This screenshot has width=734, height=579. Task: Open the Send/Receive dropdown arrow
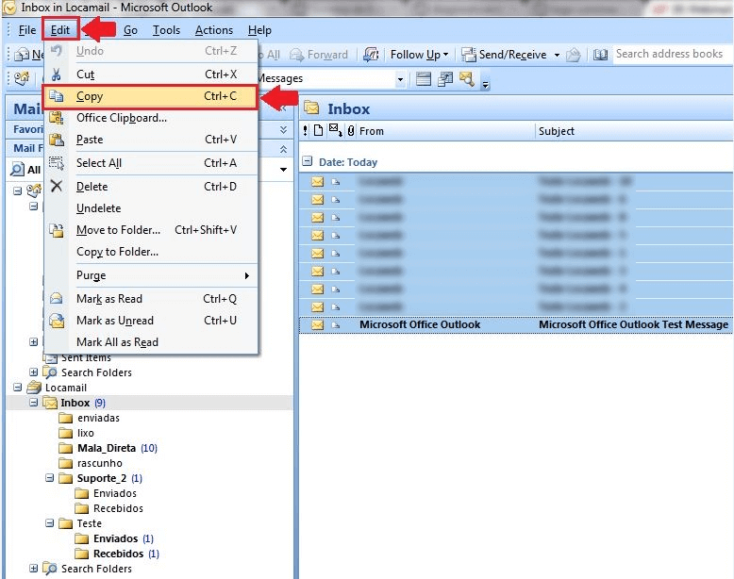point(557,55)
